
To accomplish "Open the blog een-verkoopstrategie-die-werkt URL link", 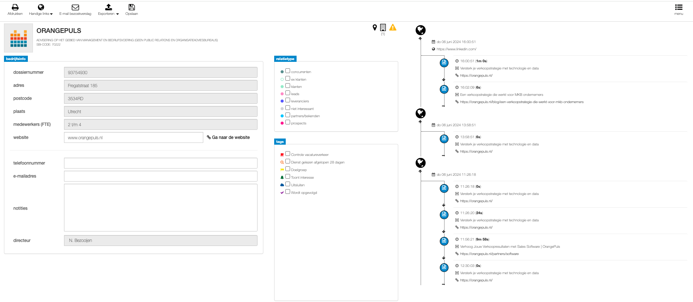I will pyautogui.click(x=522, y=102).
